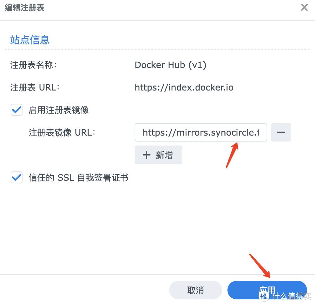Screen dimensions: 315x305
Task: Click the checkmark icon of 启用注册表镜像
Action: tap(17, 110)
